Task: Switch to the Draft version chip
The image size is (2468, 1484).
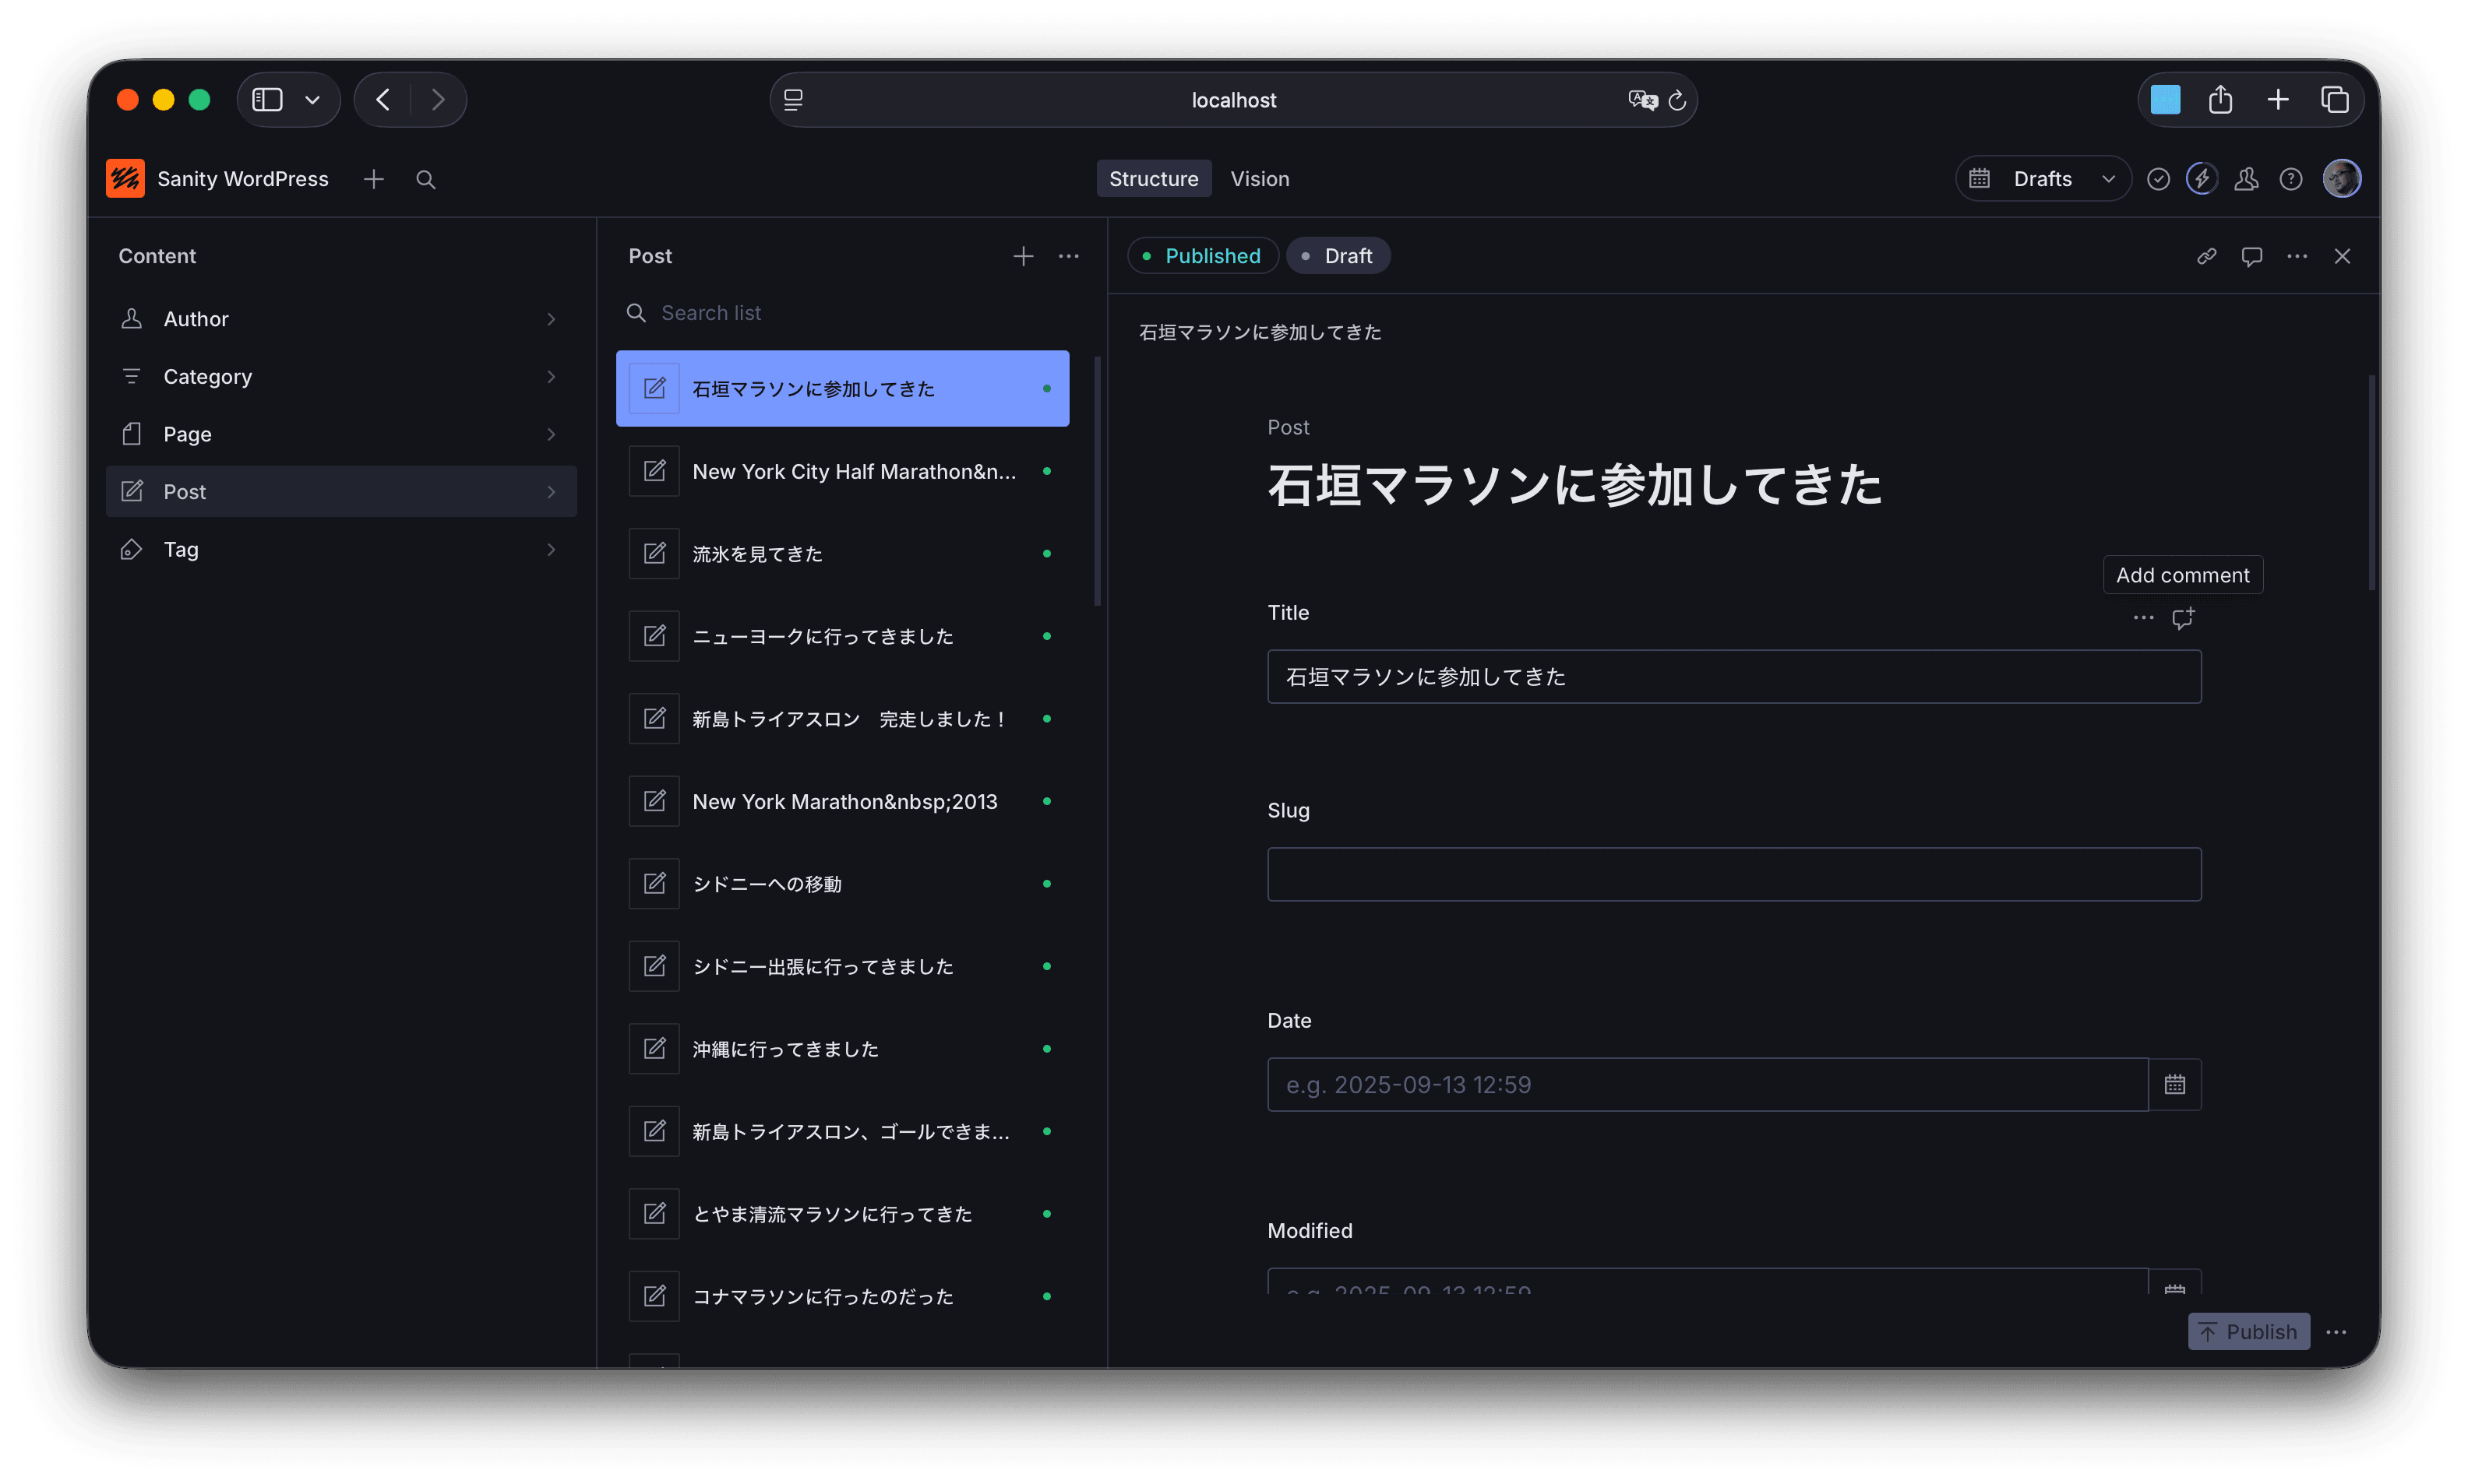Action: [x=1337, y=257]
